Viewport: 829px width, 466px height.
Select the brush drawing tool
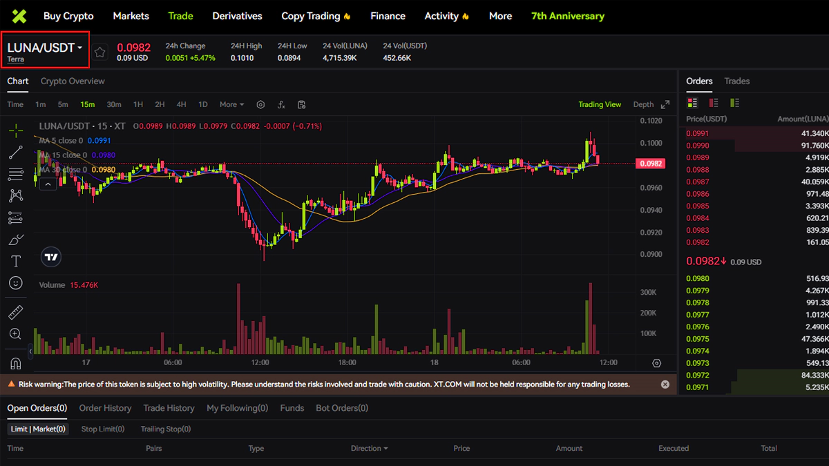coord(15,240)
